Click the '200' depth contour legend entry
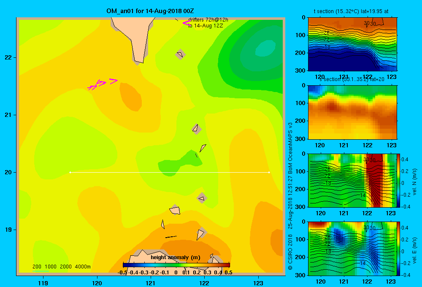The image size is (422, 287). (x=37, y=267)
